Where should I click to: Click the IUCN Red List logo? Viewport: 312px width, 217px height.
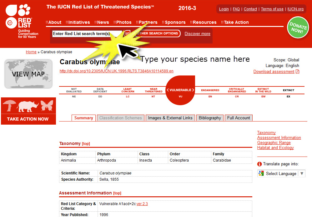[22, 21]
